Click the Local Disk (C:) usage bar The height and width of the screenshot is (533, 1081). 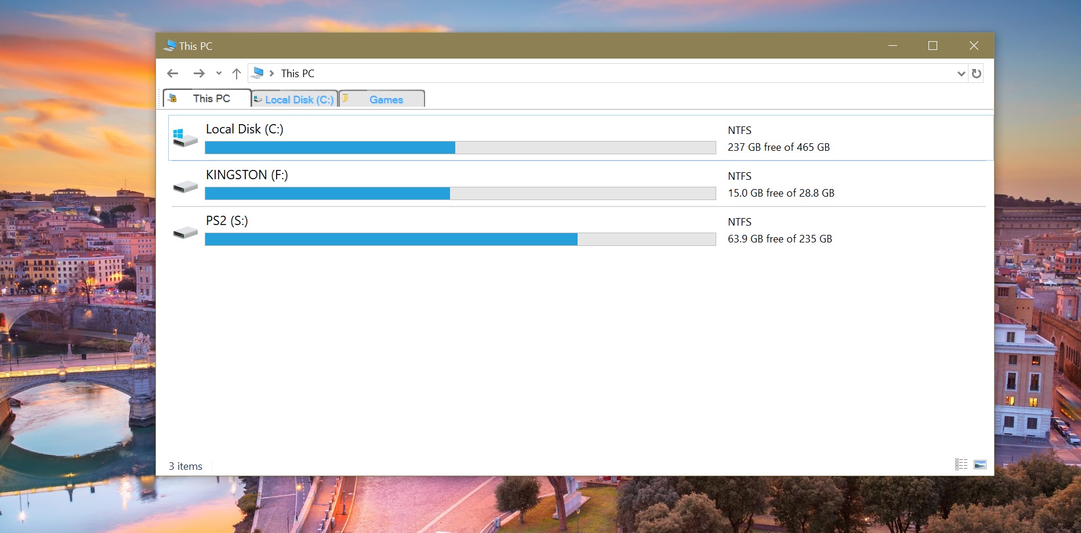tap(460, 148)
